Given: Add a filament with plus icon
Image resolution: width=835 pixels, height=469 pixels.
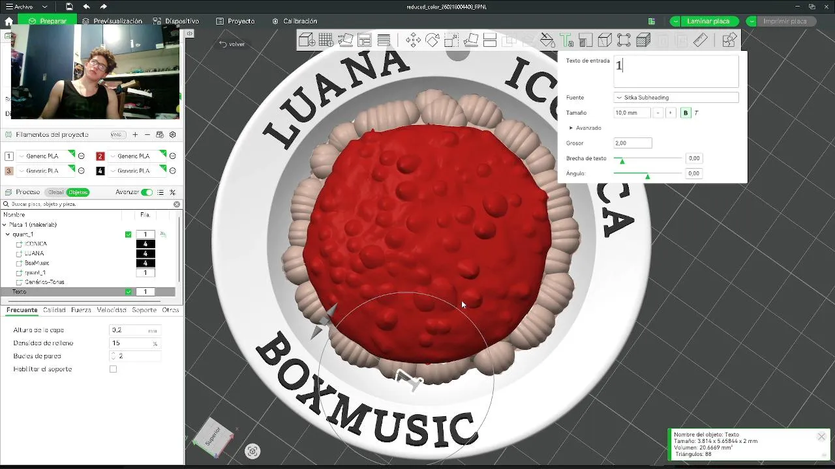Looking at the screenshot, I should click(135, 135).
